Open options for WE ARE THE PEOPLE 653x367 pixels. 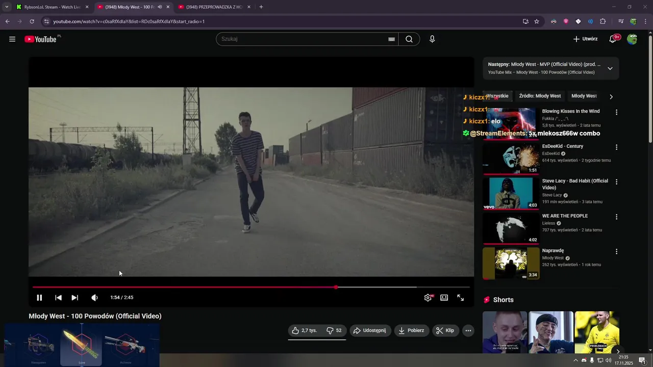[x=616, y=217]
